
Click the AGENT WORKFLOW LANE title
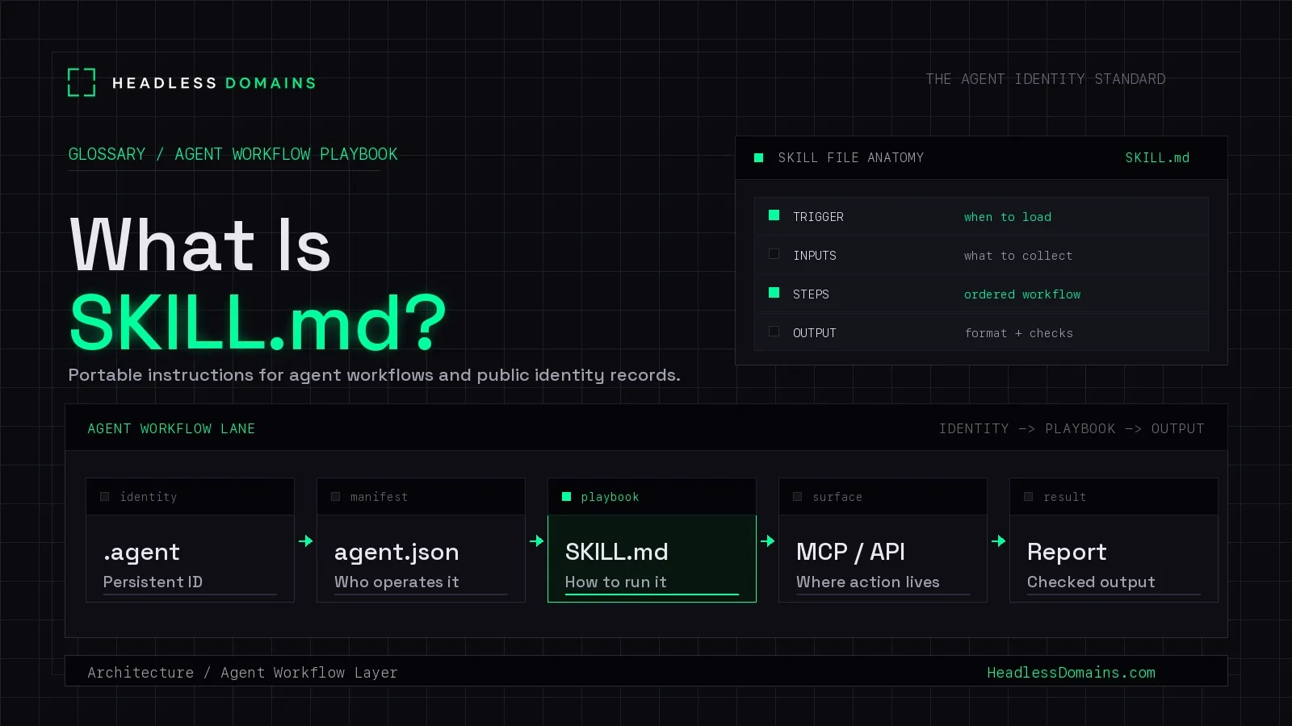pyautogui.click(x=171, y=429)
